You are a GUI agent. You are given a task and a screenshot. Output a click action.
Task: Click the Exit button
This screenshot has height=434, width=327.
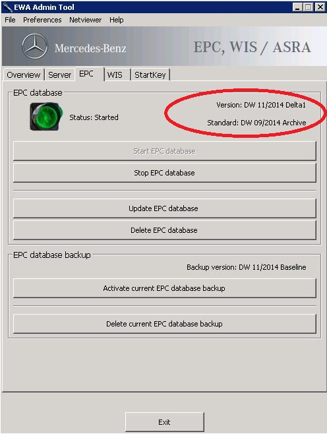pyautogui.click(x=165, y=422)
